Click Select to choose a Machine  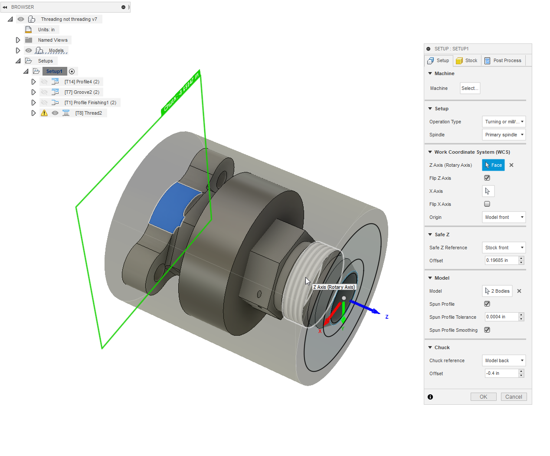tap(470, 88)
